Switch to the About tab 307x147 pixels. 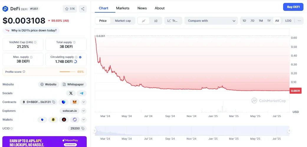[x=160, y=8]
